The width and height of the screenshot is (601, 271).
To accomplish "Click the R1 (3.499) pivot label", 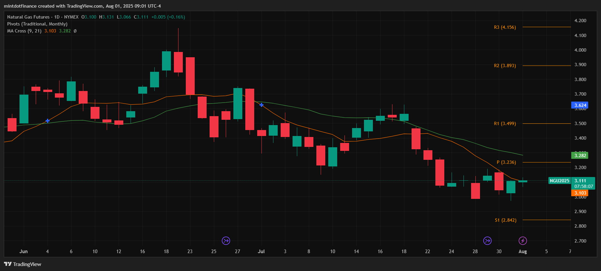I will 505,123.
